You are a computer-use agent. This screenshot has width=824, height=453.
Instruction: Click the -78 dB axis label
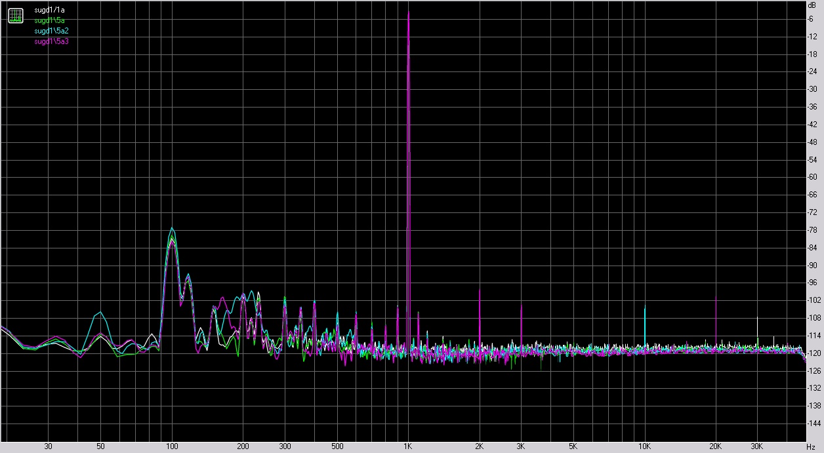coord(814,230)
